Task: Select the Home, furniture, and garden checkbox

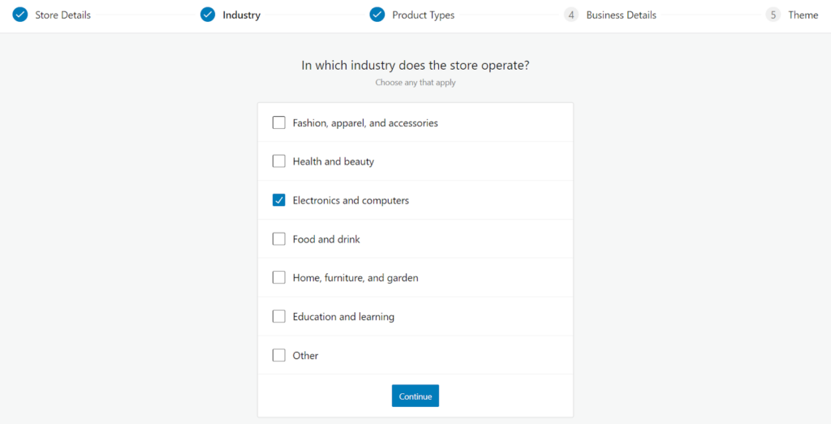Action: [279, 278]
